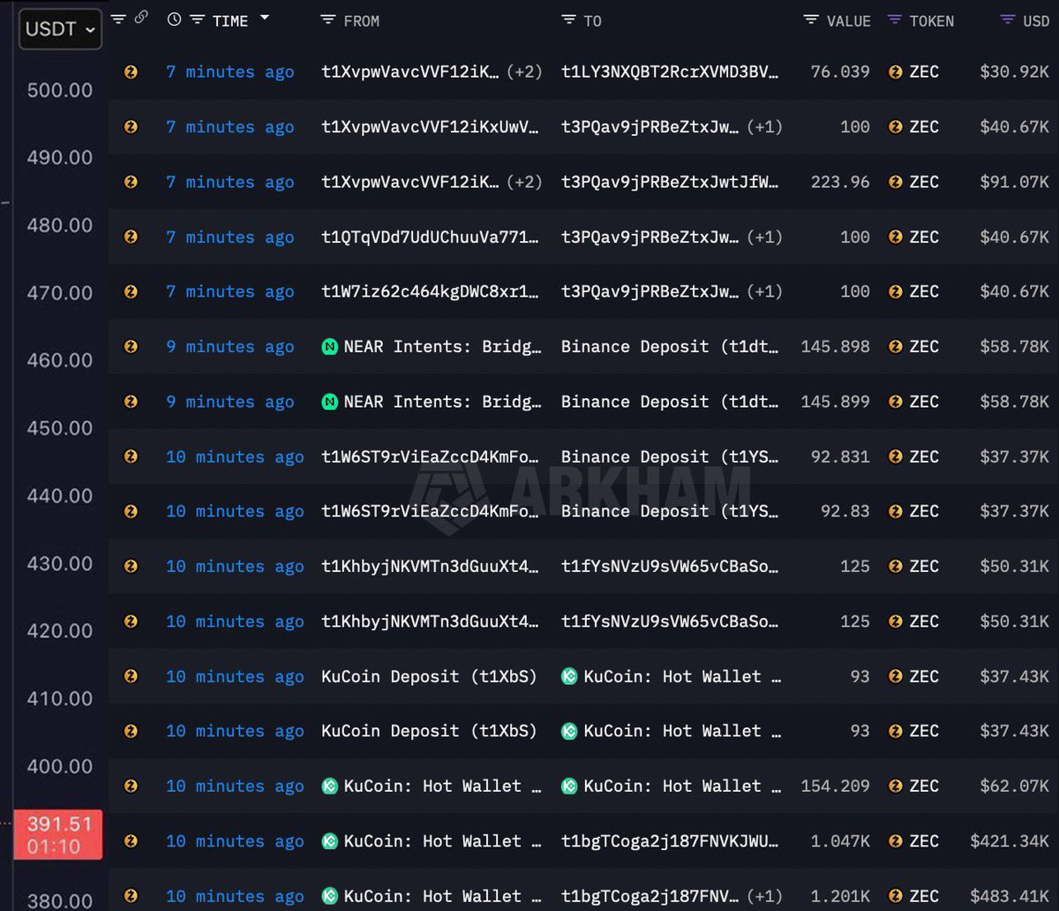The height and width of the screenshot is (911, 1059).
Task: Click the value 76.039
Action: click(840, 72)
